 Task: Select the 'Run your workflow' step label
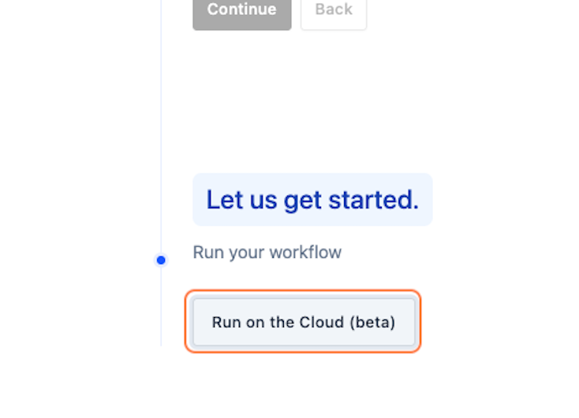(x=267, y=252)
